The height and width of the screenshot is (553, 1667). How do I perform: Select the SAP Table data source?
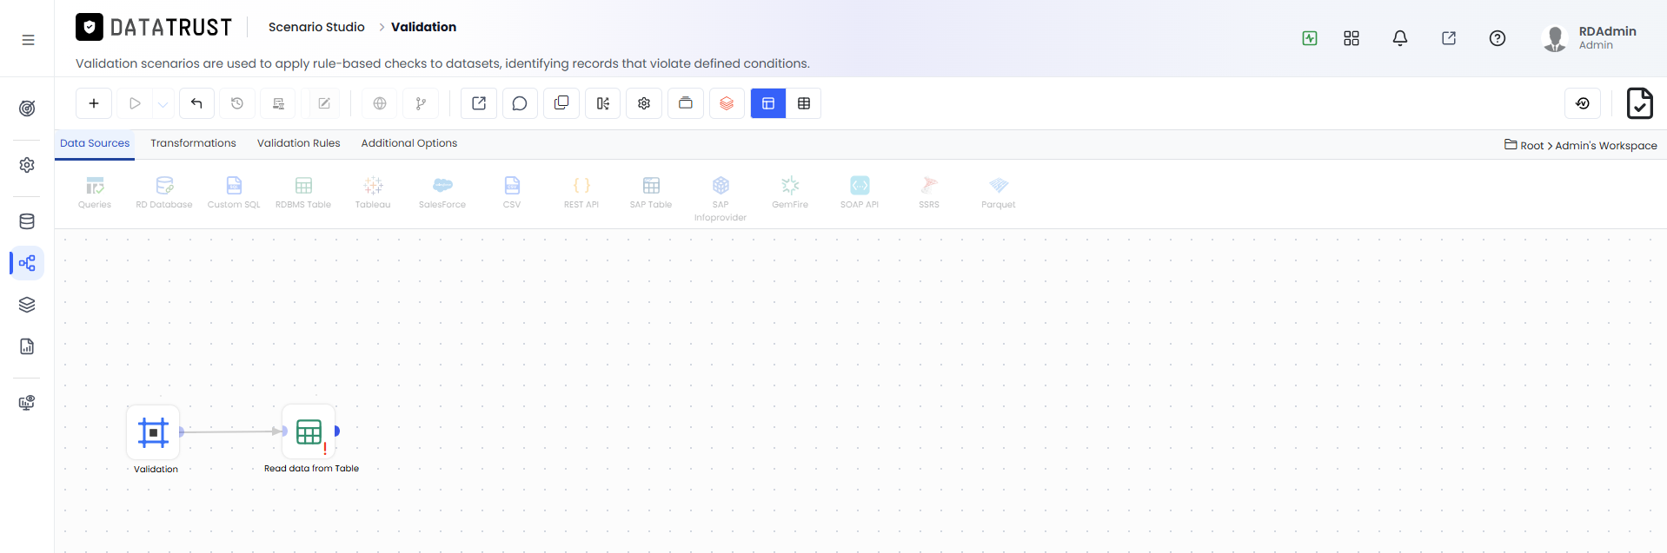coord(651,193)
